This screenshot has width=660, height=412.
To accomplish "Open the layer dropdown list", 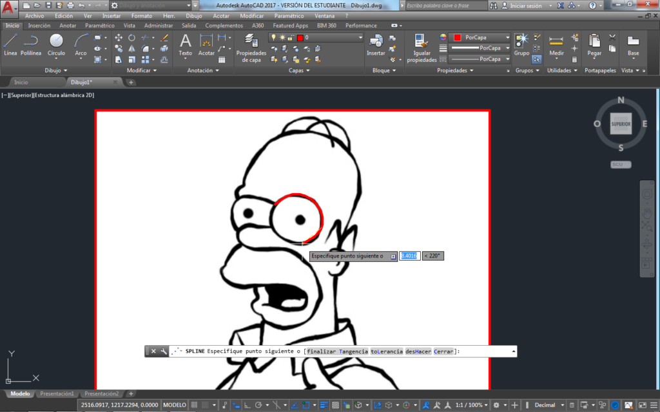I will pos(360,38).
